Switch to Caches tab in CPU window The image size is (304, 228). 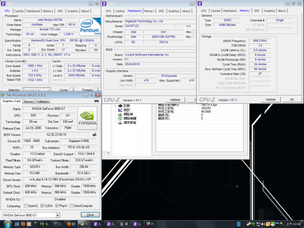tap(19, 11)
